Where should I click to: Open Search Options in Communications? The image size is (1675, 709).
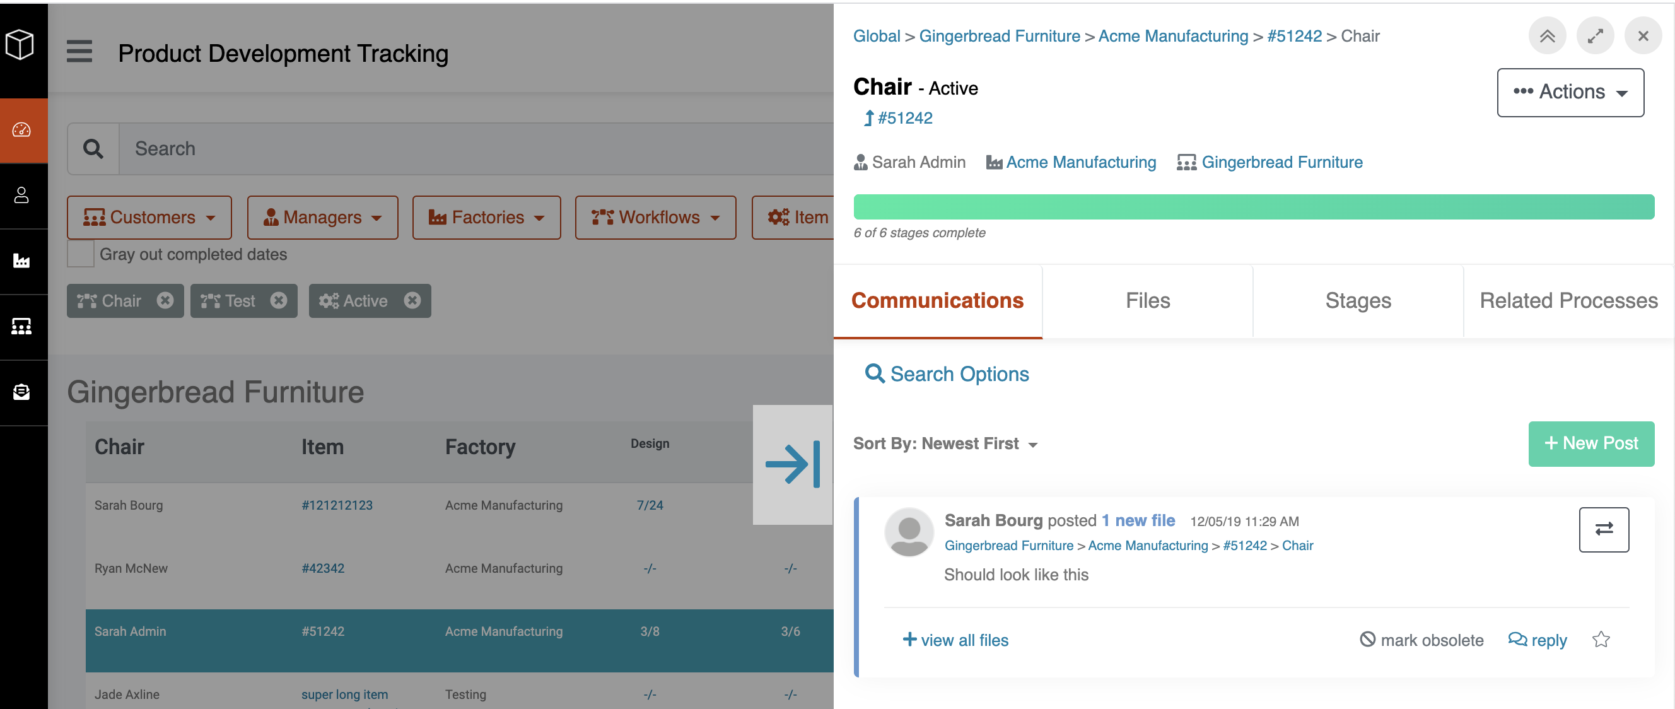(x=947, y=374)
